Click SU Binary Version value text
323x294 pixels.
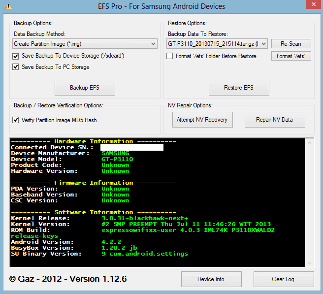pos(145,254)
